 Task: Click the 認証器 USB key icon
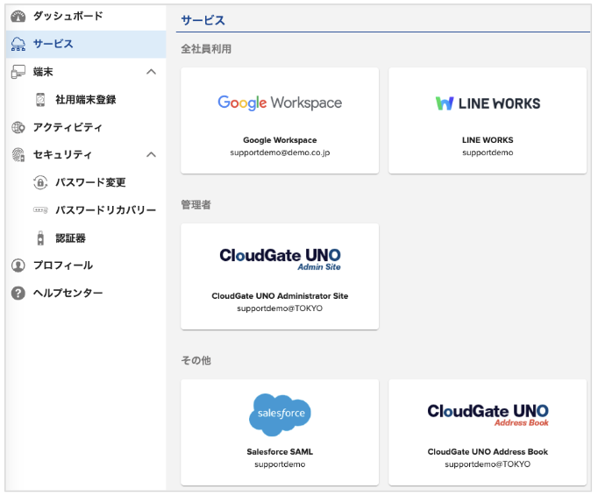click(40, 237)
